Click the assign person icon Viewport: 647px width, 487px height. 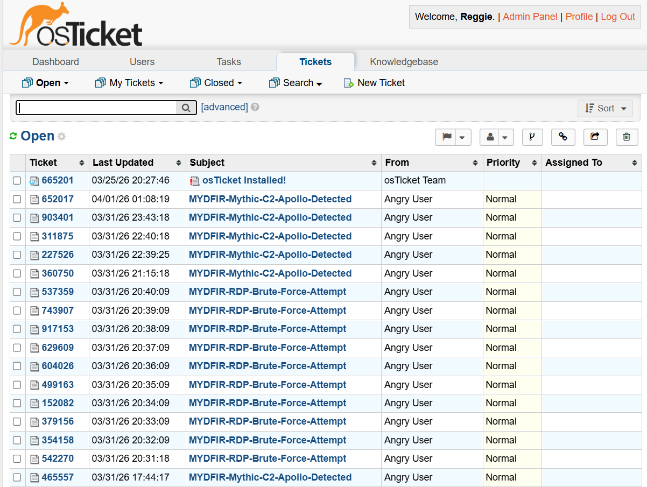(490, 137)
